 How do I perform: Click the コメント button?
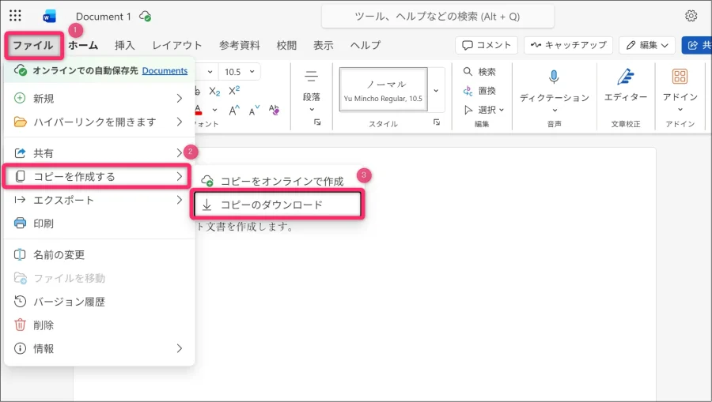point(487,45)
